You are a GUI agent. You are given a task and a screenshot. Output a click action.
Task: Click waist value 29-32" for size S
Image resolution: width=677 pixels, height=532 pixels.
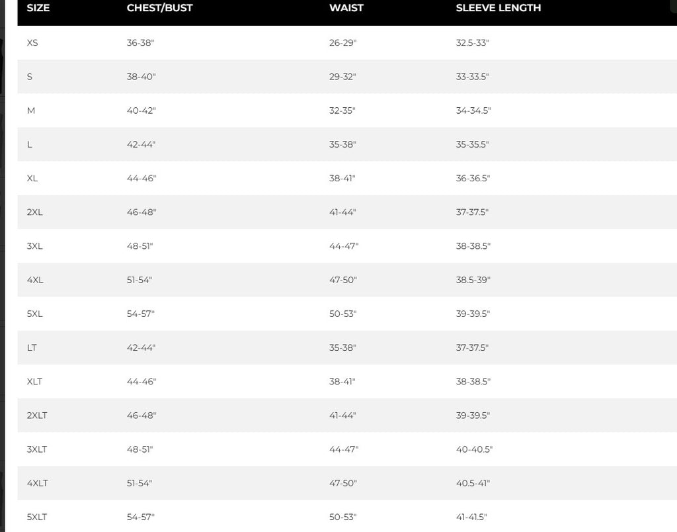click(x=342, y=77)
